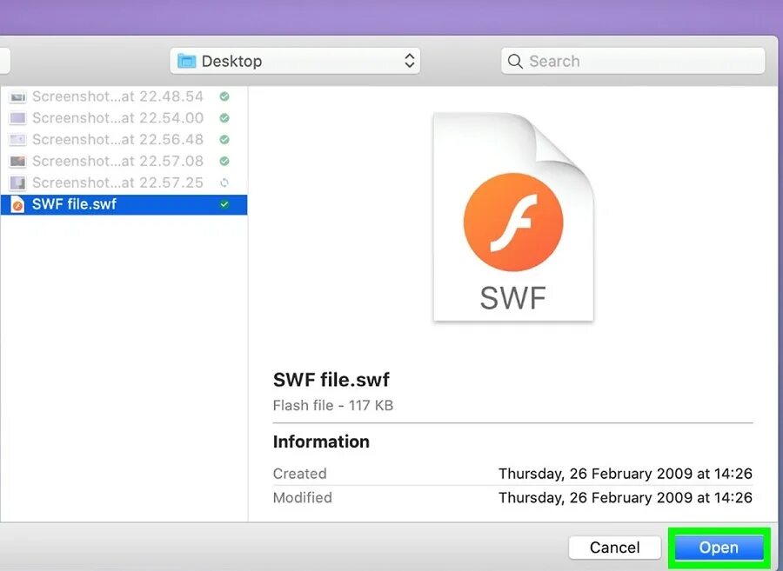Click synced checkmark for Screenshot 22.56.48
The image size is (783, 571).
224,139
